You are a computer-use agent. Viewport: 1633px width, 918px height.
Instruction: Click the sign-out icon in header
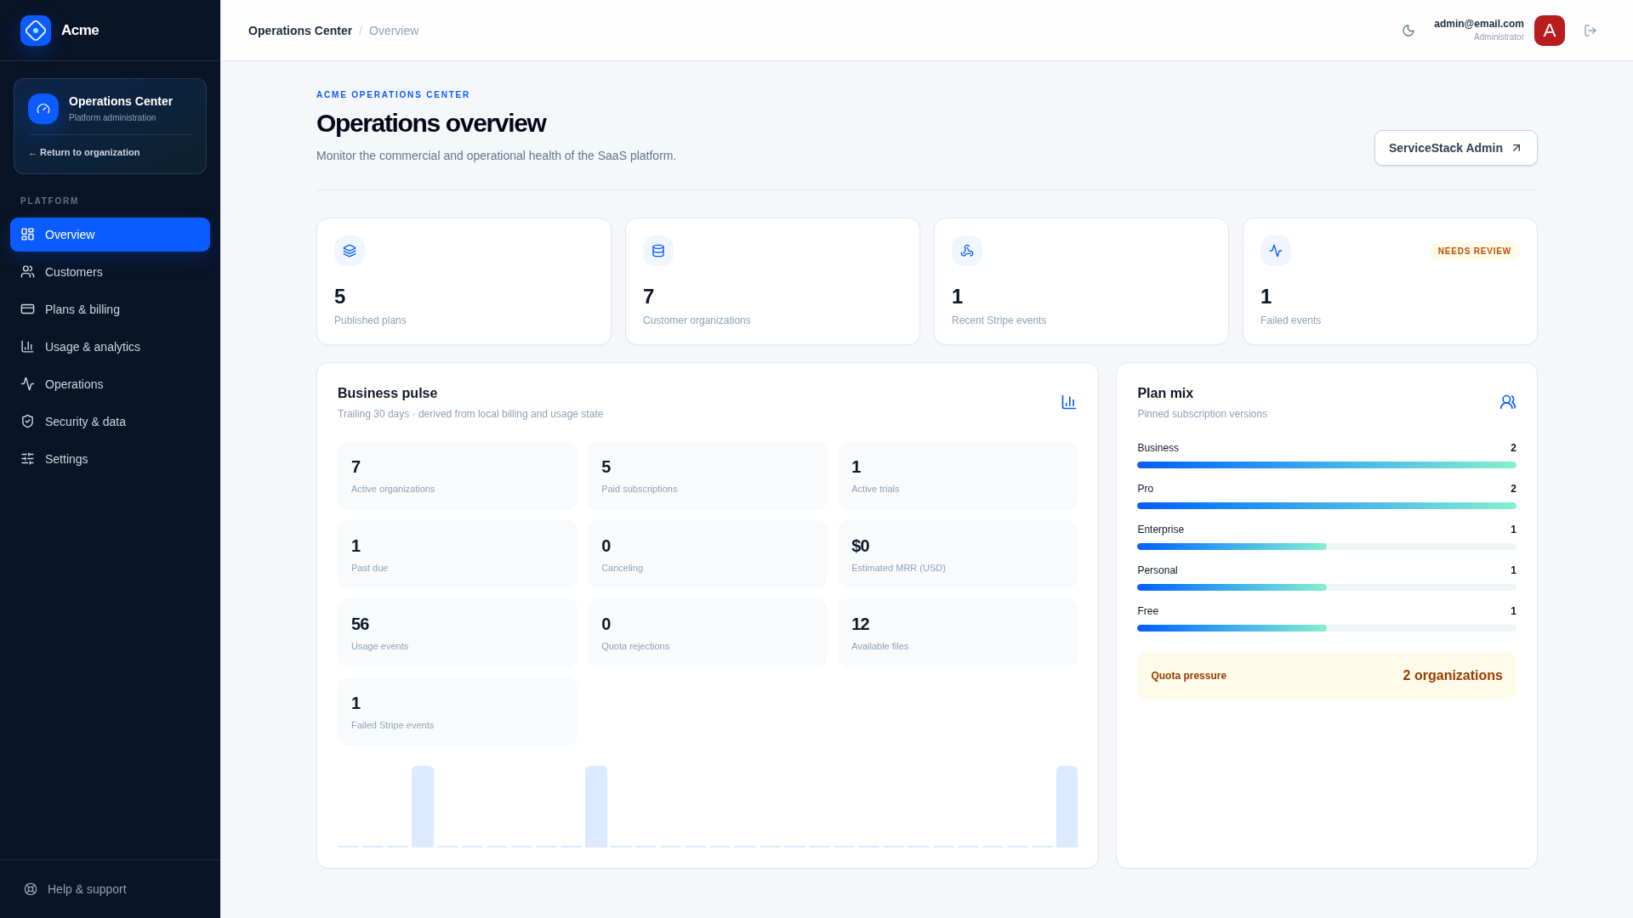pos(1590,31)
